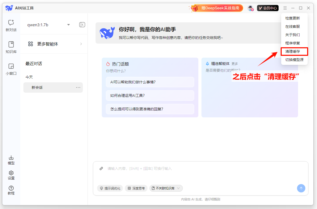
Task: Collapse the sidebar with the panel icon
Action: [82, 25]
